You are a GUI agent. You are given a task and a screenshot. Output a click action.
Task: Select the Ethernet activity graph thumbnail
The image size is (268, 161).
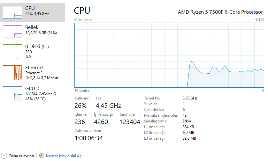pyautogui.click(x=12, y=73)
